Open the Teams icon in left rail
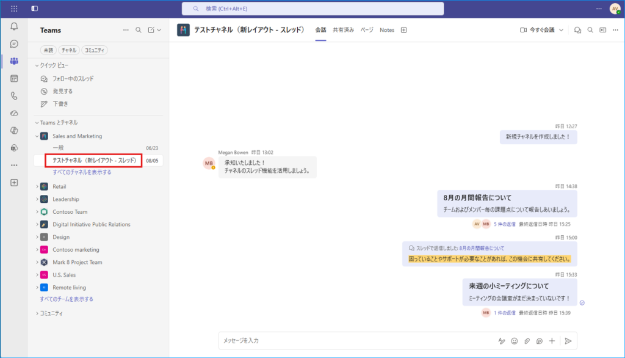 [14, 61]
